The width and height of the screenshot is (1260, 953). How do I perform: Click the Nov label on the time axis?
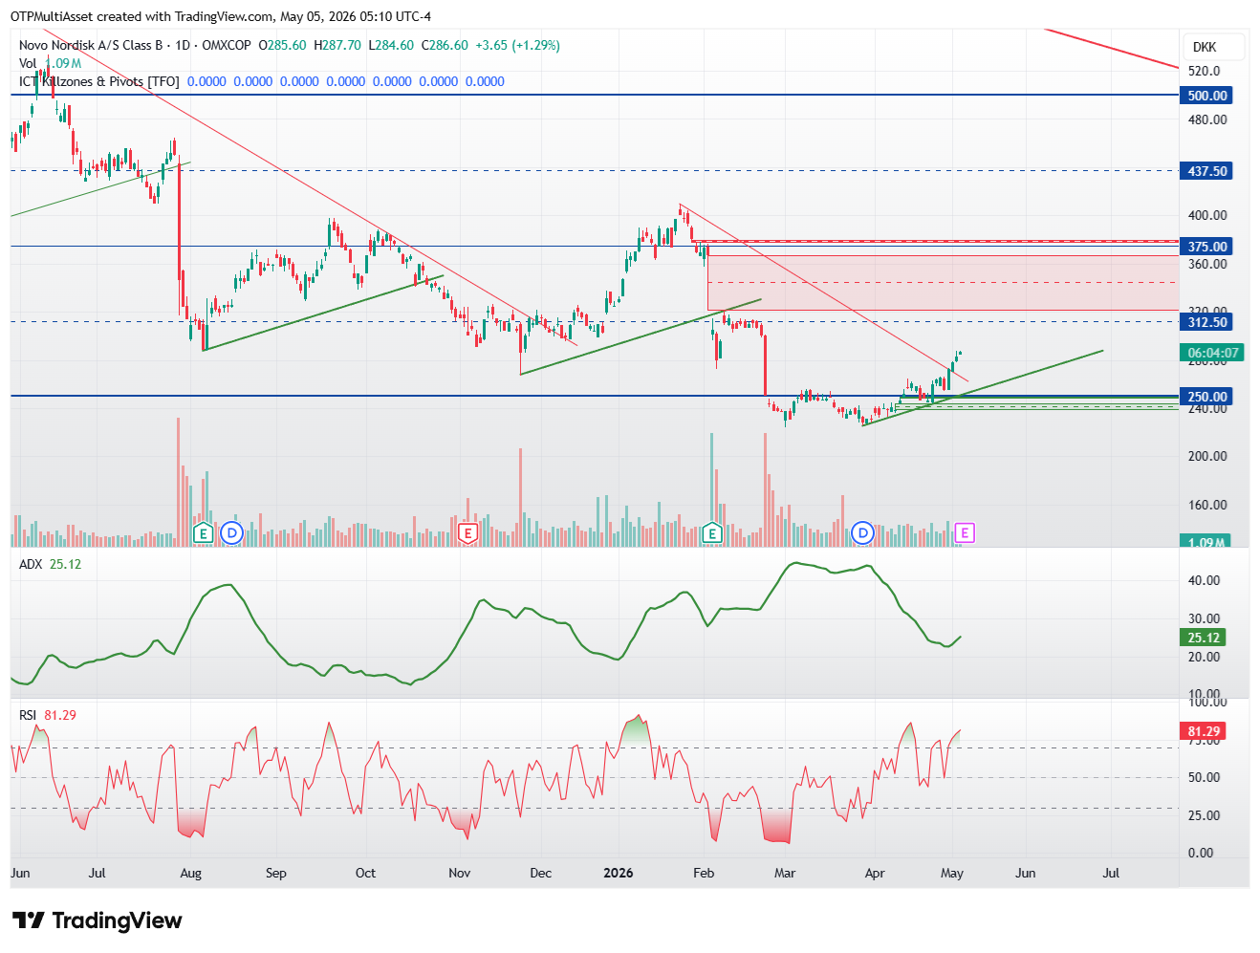[x=460, y=873]
